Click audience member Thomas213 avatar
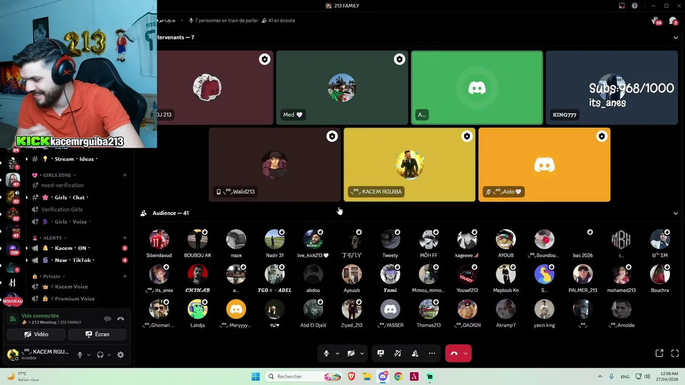 point(429,310)
